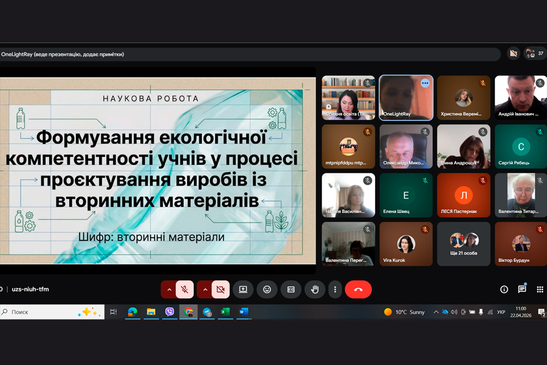Click the present screen icon
This screenshot has height=365, width=547.
(x=243, y=290)
